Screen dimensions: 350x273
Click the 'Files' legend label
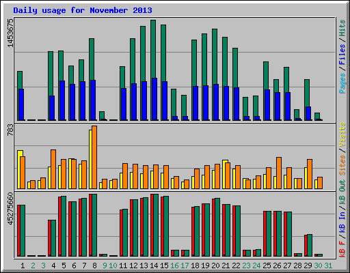point(342,54)
